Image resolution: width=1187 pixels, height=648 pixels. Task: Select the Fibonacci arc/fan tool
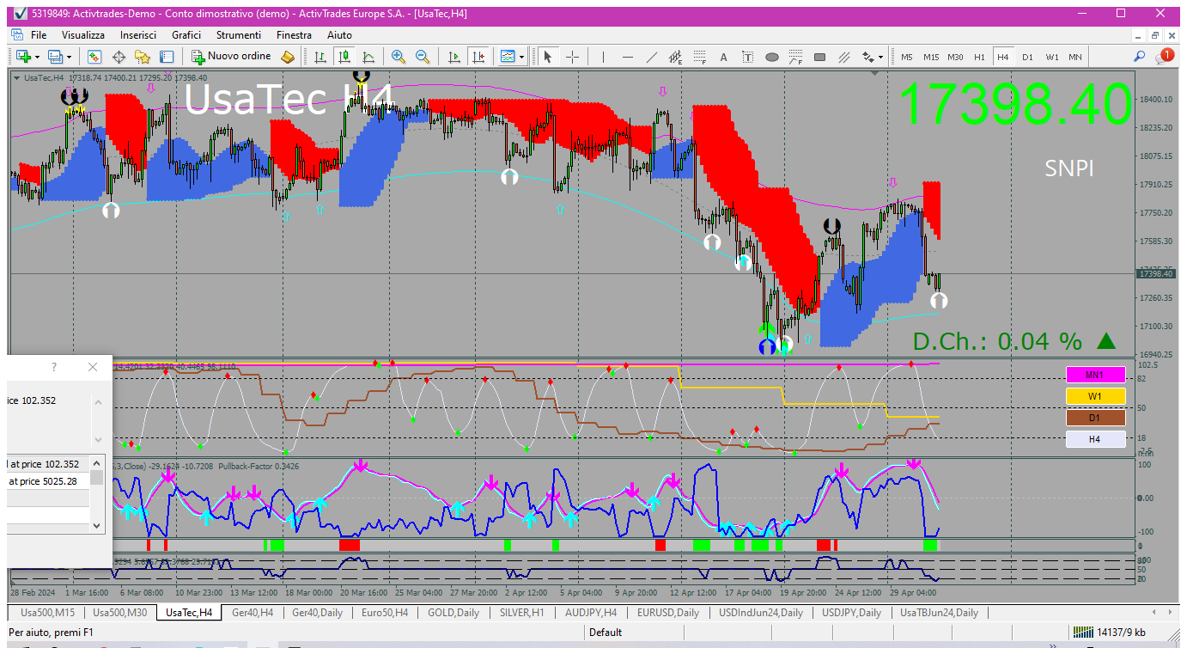pyautogui.click(x=795, y=57)
